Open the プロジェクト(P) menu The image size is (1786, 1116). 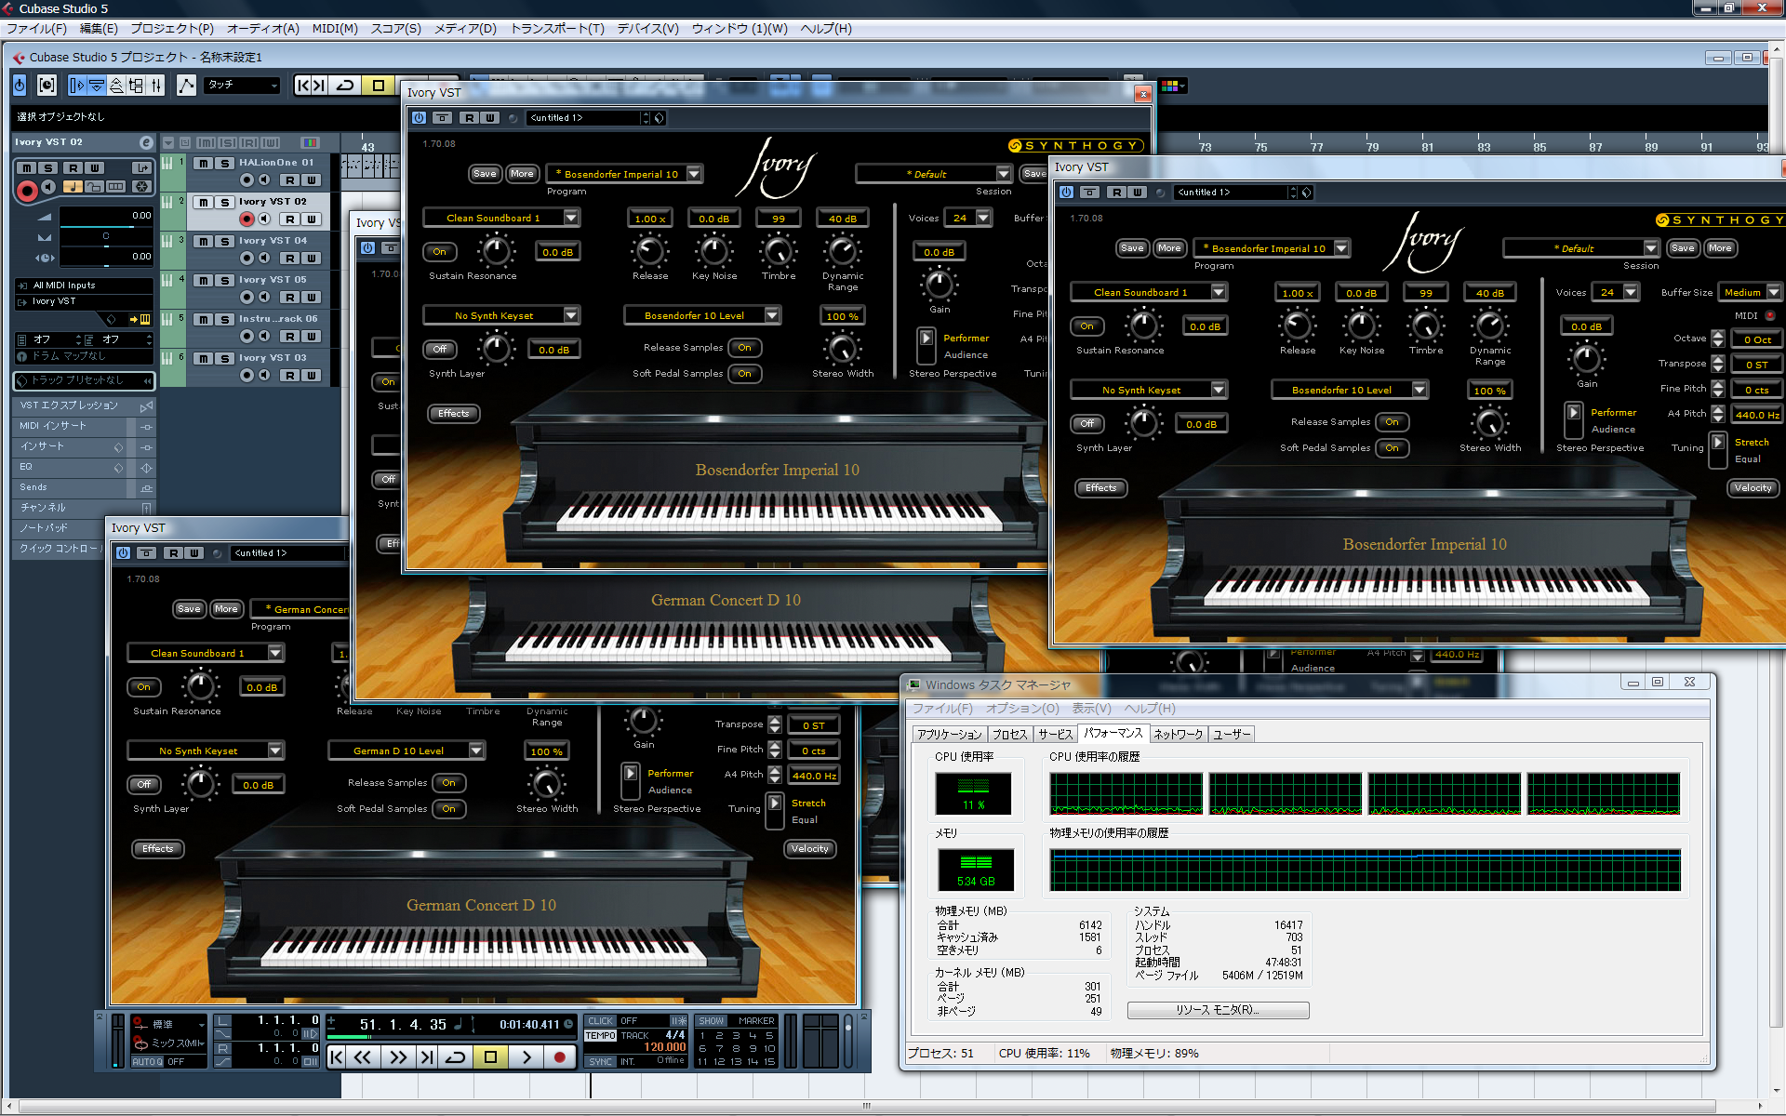click(172, 29)
